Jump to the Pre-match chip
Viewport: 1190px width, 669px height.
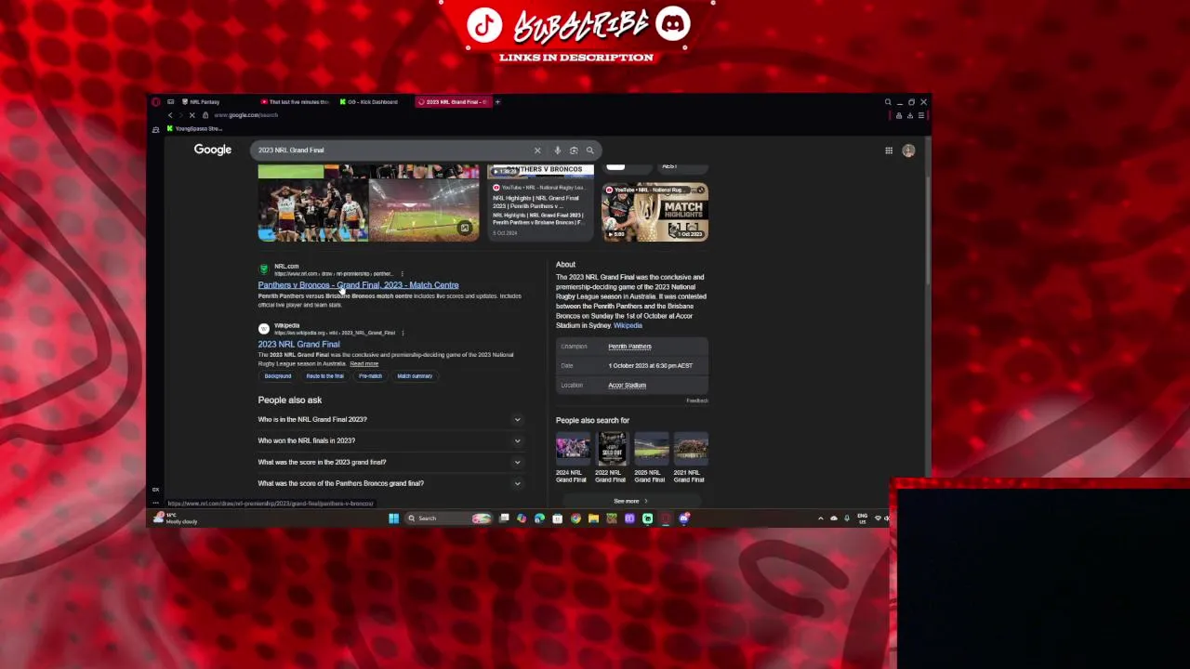(x=370, y=376)
